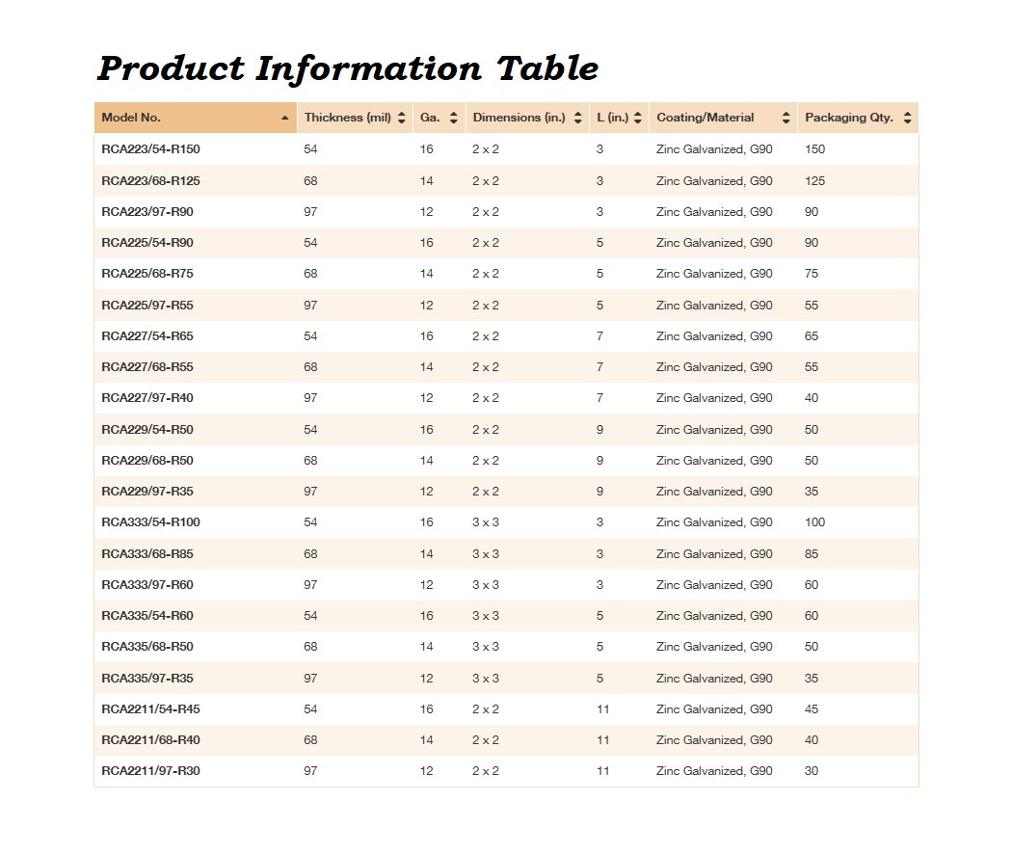Click sort arrows beside Thickness (mil)
The image size is (1012, 855).
pyautogui.click(x=402, y=118)
